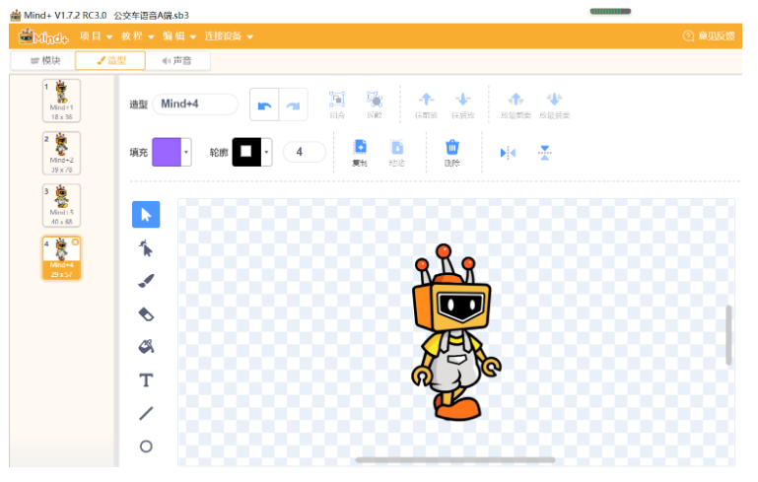Click the outline width field showing 4

[x=304, y=152]
